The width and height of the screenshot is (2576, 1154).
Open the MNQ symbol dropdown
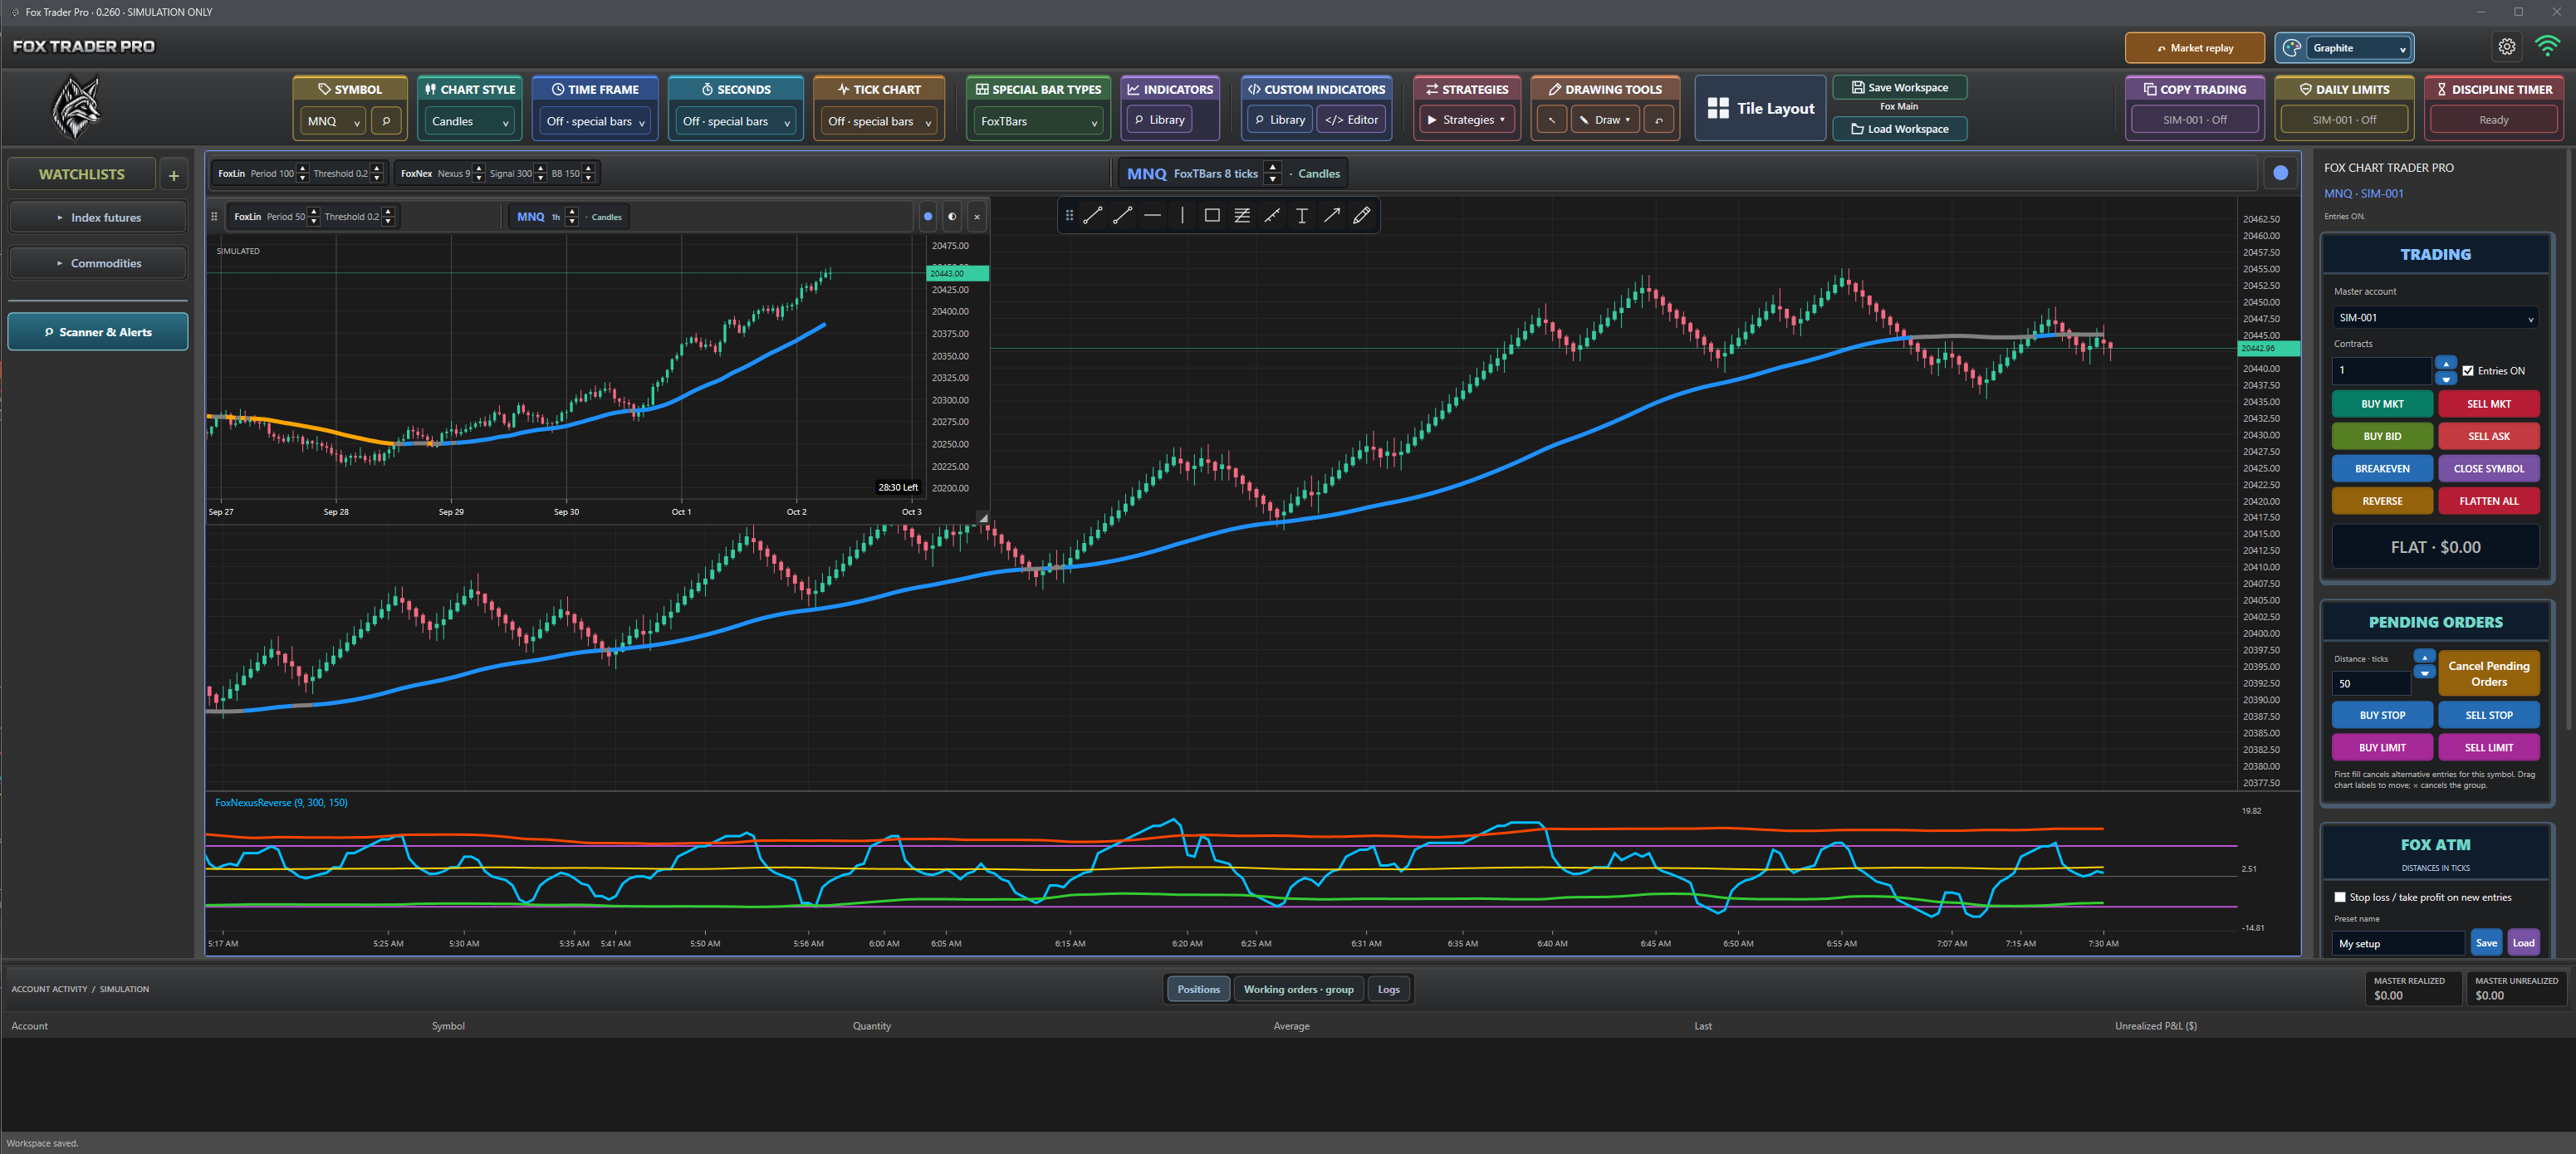click(334, 121)
